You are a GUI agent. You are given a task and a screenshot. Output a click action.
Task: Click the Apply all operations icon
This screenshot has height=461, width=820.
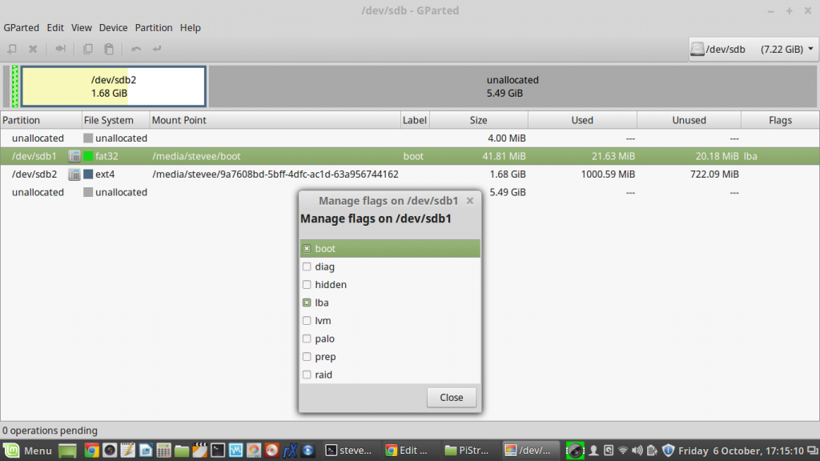157,49
